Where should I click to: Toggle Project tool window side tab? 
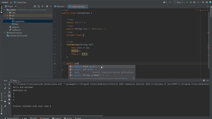coord(1,10)
